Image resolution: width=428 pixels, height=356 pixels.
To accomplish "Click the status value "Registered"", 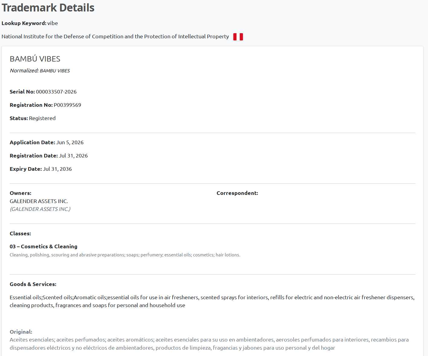I will point(42,118).
